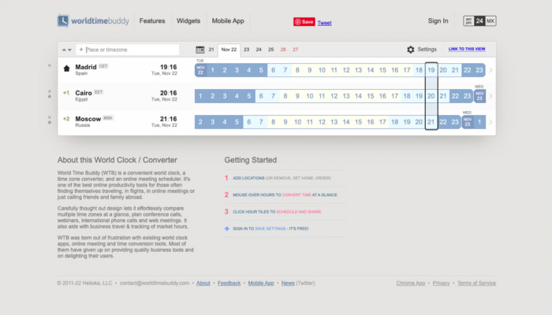Click hour 12 in Madrid row
The height and width of the screenshot is (315, 552).
pos(346,70)
